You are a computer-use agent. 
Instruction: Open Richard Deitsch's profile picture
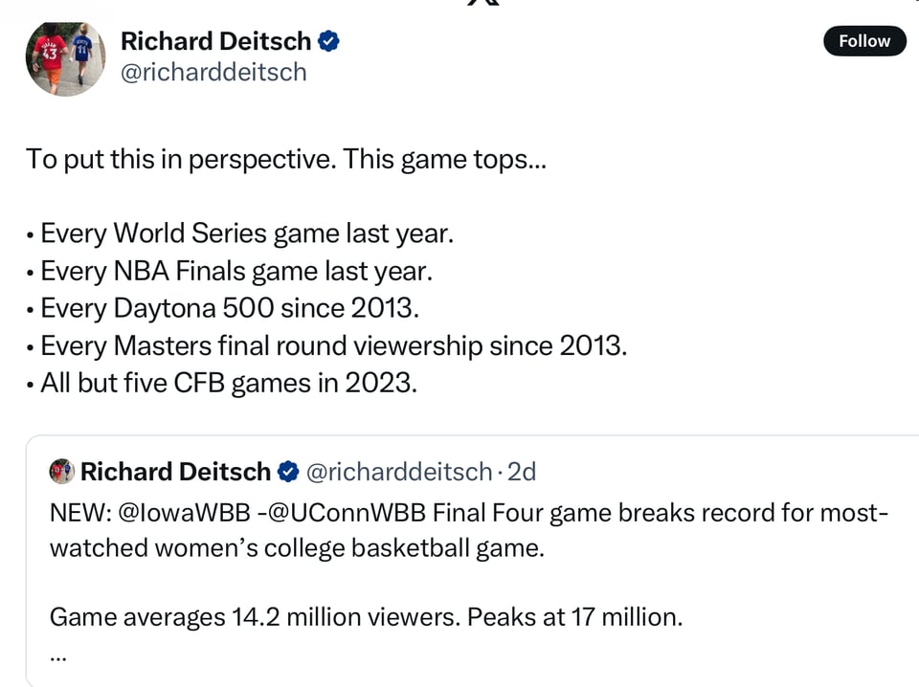[64, 59]
